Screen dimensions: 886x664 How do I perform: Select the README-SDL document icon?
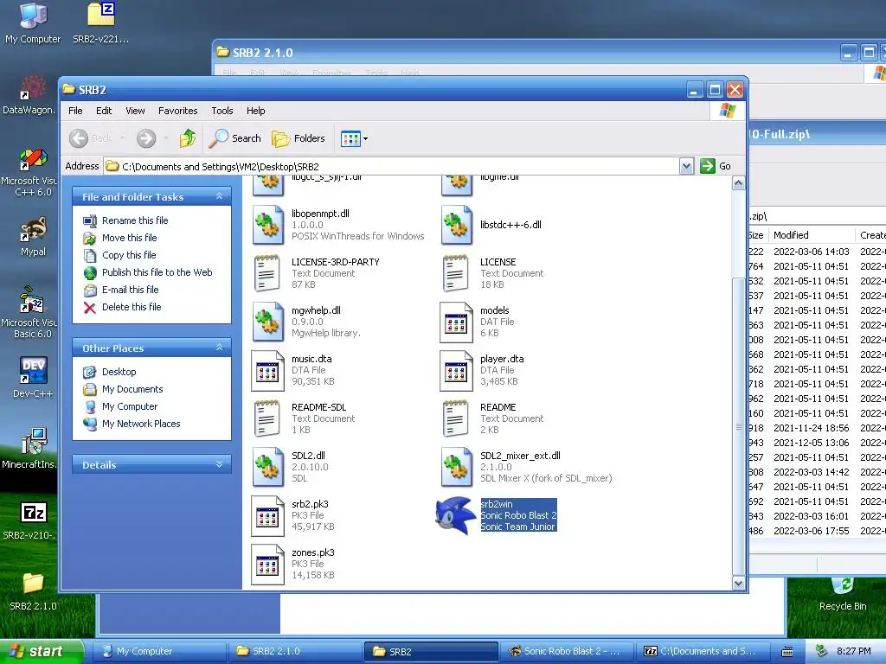pyautogui.click(x=268, y=418)
